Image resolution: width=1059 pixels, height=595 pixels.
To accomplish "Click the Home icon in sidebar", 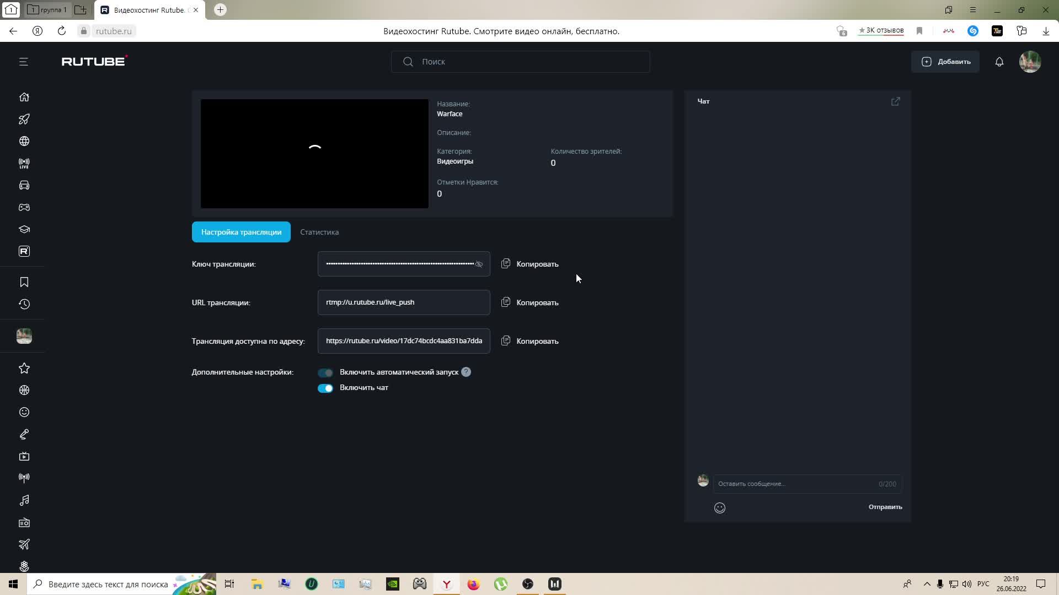I will tap(24, 97).
